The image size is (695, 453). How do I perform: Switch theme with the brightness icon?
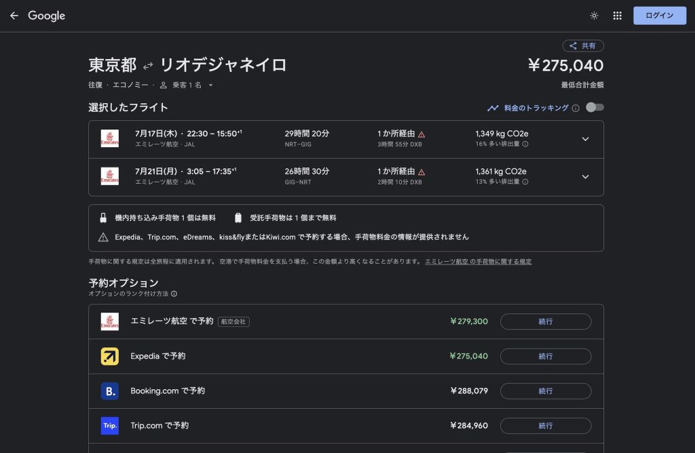pos(595,16)
